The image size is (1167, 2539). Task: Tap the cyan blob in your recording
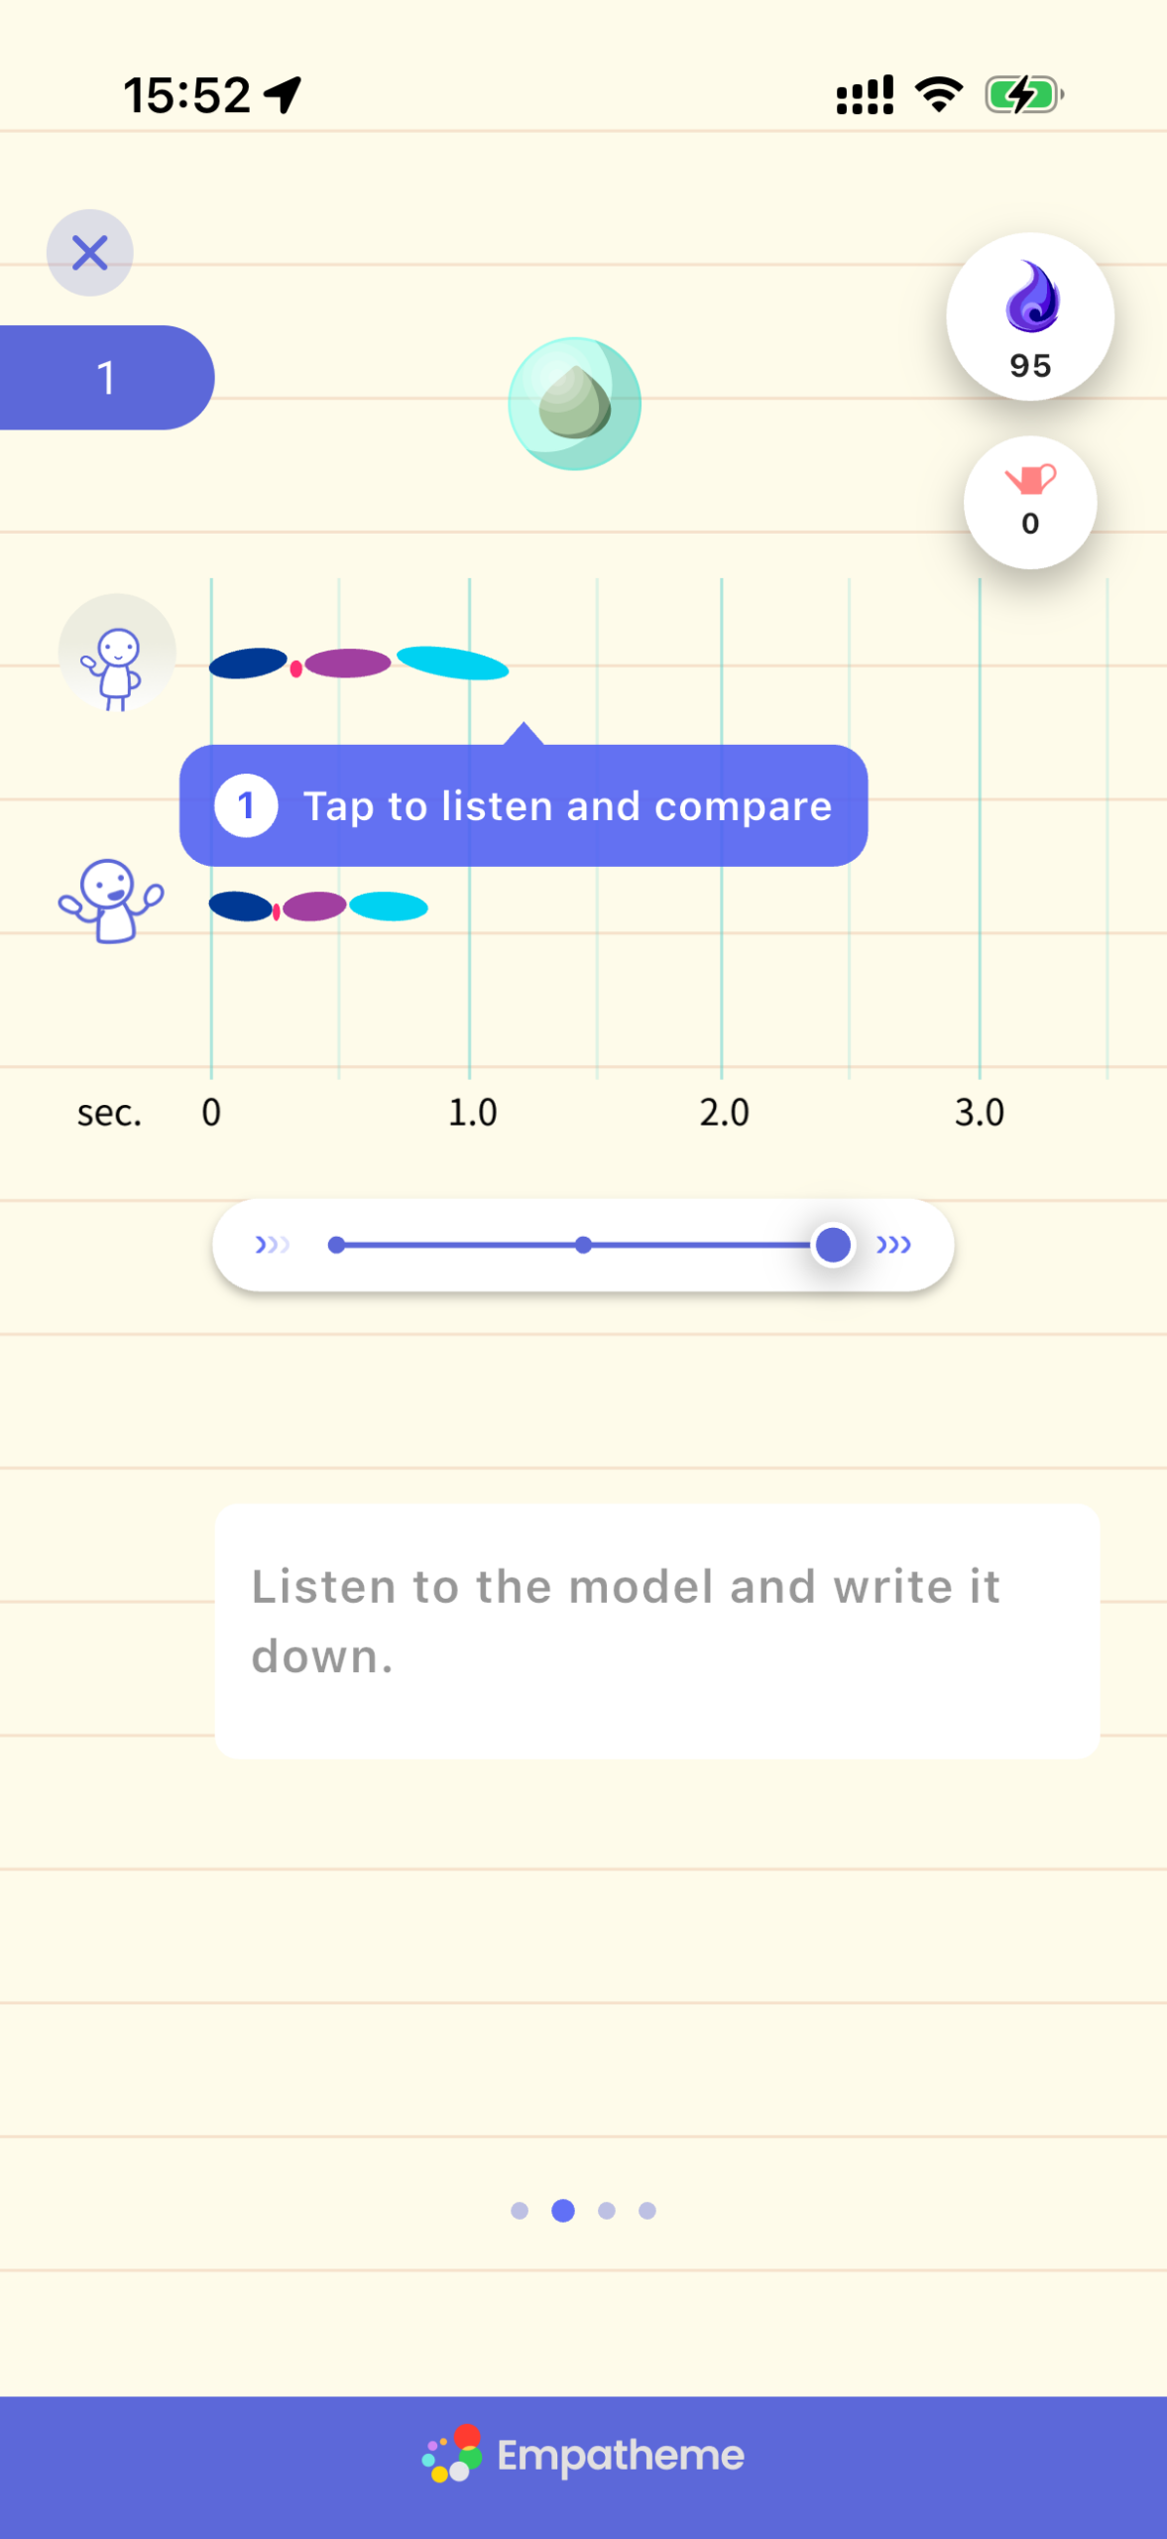tap(388, 907)
